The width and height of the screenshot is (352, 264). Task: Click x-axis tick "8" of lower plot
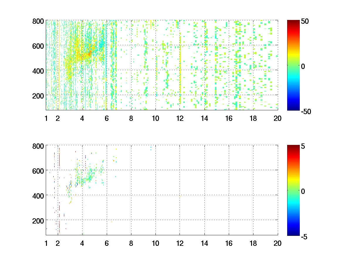[x=131, y=243]
